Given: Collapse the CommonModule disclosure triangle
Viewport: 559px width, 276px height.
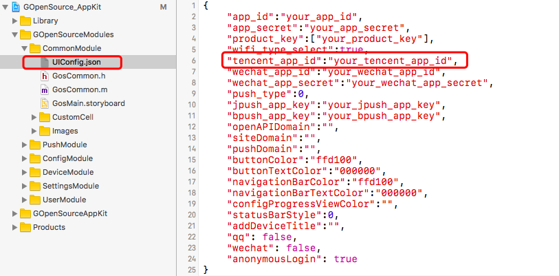Looking at the screenshot, I should coord(25,48).
